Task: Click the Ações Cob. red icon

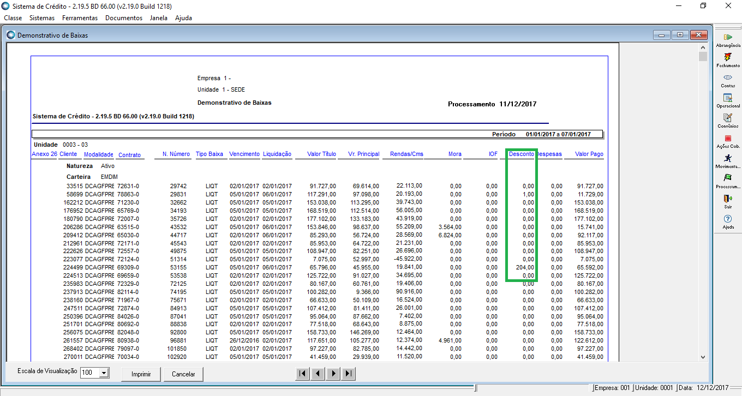Action: coord(728,138)
